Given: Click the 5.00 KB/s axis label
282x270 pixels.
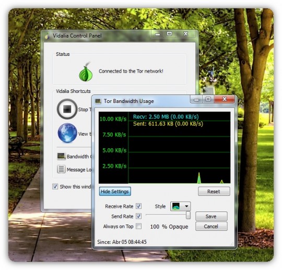Looking at the screenshot, I should 114,150.
